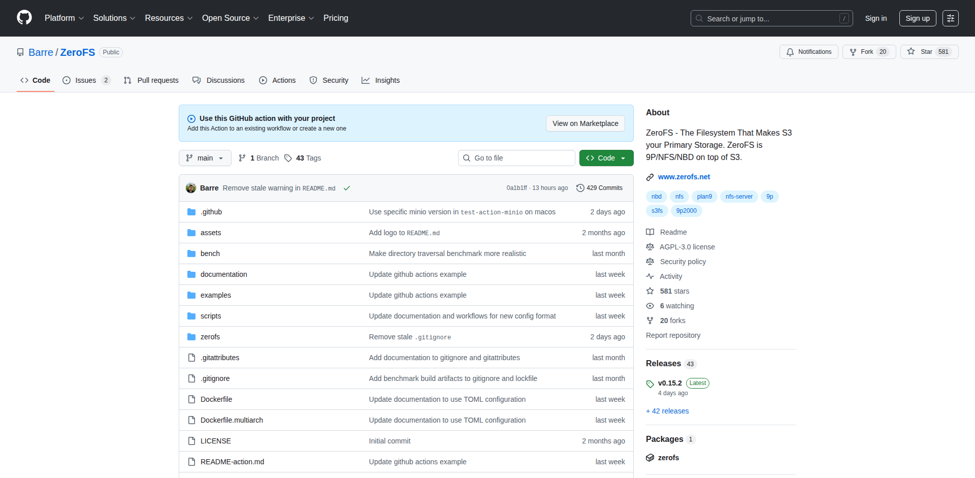975x478 pixels.
Task: Switch to the Issues tab
Action: [x=86, y=80]
